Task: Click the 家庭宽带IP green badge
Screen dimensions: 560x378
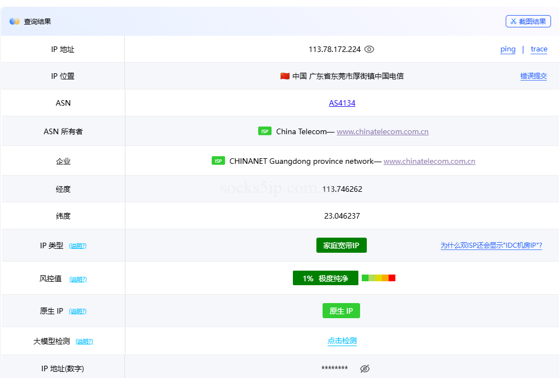Action: (x=342, y=245)
